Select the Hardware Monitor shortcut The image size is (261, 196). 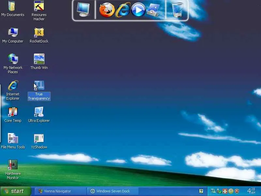[13, 170]
